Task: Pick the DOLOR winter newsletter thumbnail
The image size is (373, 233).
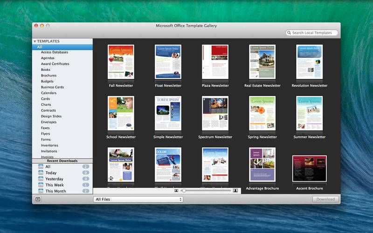Action: pos(168,164)
